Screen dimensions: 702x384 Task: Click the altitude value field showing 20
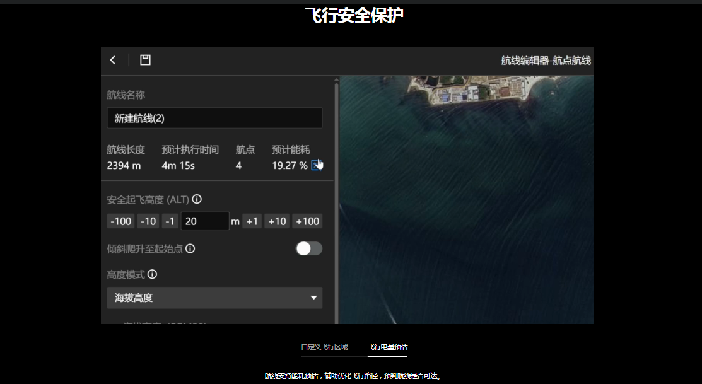204,221
